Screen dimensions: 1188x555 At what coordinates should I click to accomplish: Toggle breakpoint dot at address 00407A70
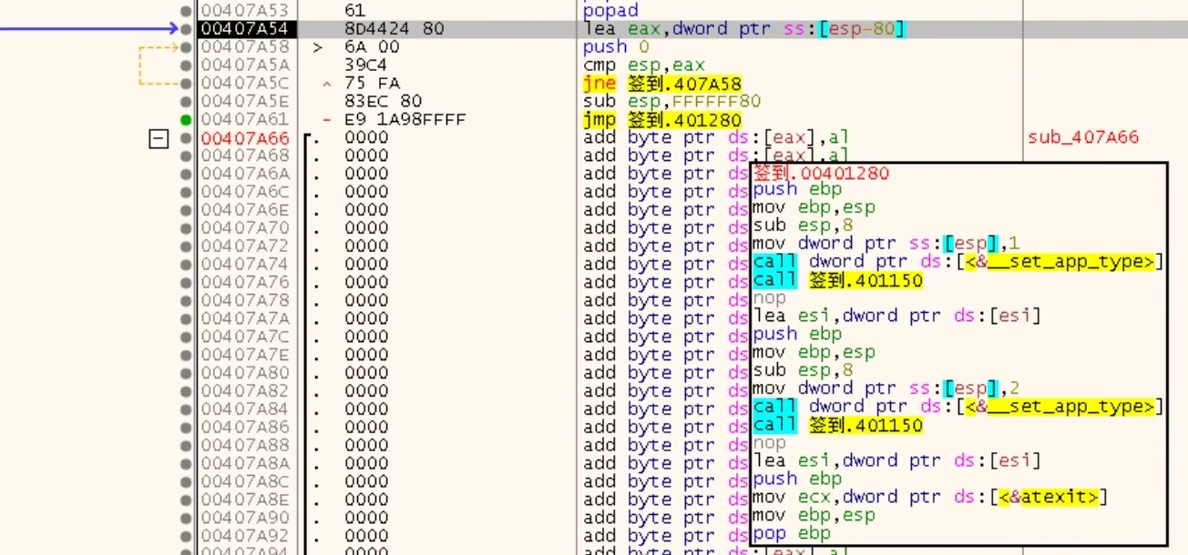(186, 227)
